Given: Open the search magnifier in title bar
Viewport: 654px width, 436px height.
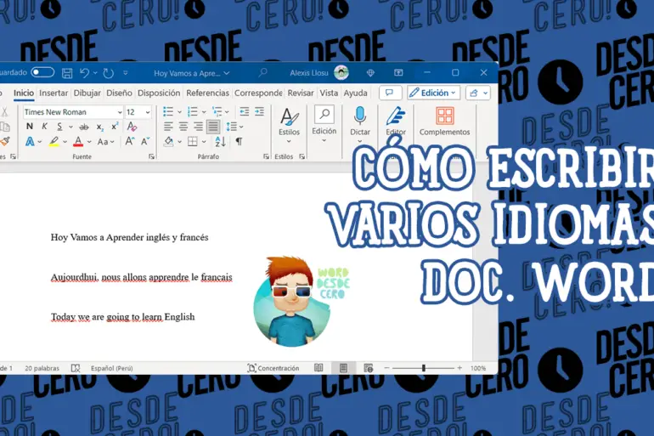Looking at the screenshot, I should [x=262, y=72].
